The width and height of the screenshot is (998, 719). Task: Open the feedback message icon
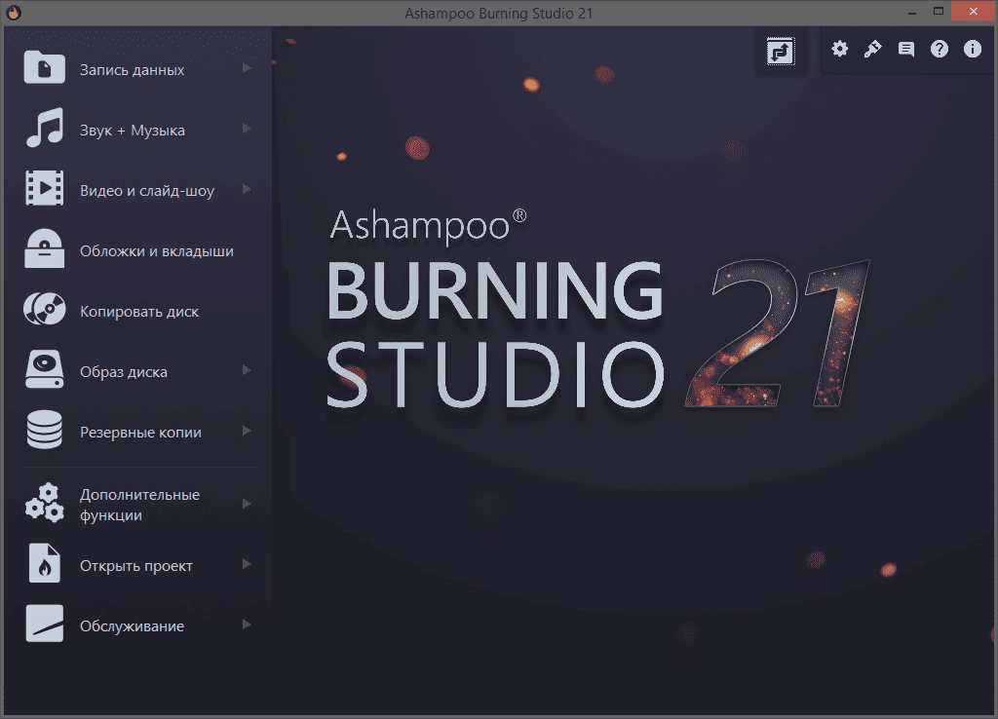[x=906, y=49]
